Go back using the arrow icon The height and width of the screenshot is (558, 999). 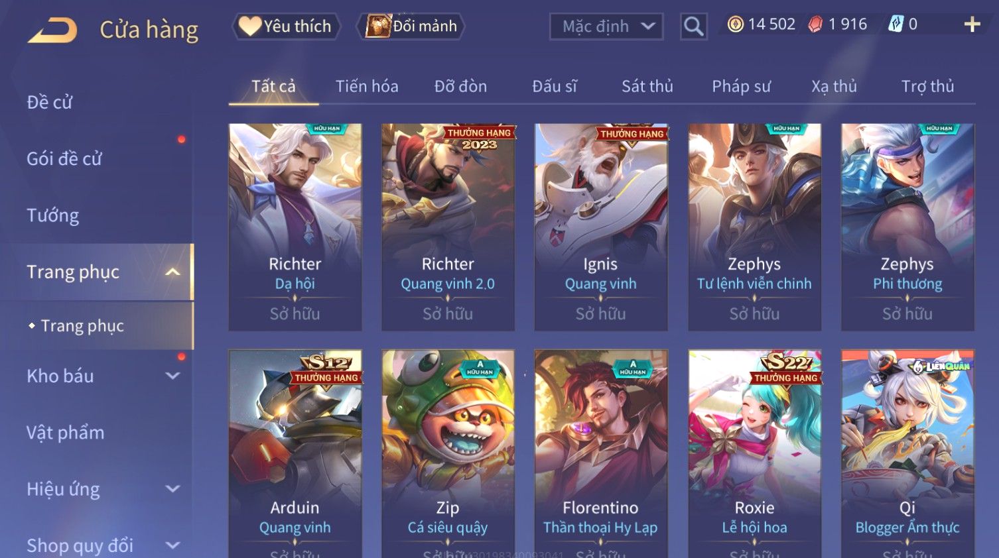[x=52, y=30]
